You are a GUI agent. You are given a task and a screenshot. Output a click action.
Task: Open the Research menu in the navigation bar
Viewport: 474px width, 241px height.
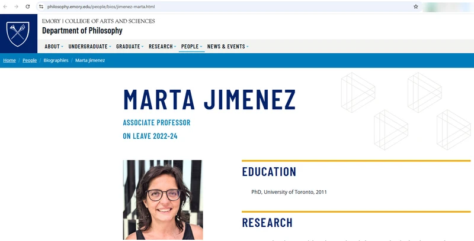(162, 47)
